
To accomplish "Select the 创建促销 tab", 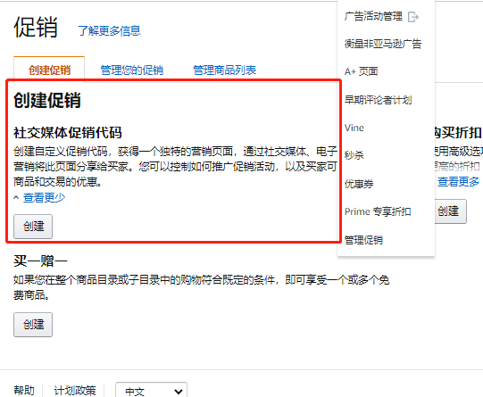I will point(49,70).
